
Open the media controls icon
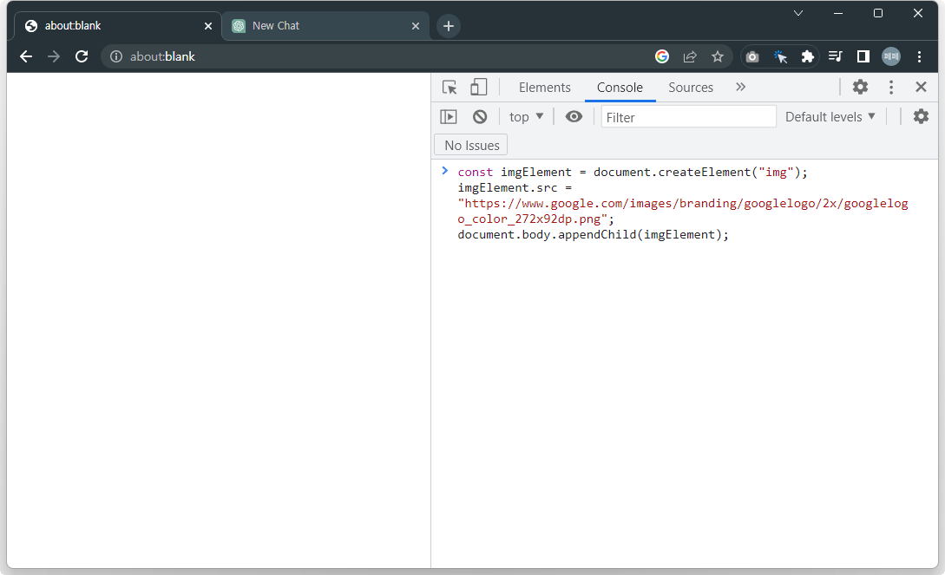pyautogui.click(x=836, y=56)
